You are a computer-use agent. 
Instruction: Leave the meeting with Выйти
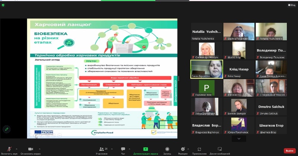pyautogui.click(x=290, y=151)
